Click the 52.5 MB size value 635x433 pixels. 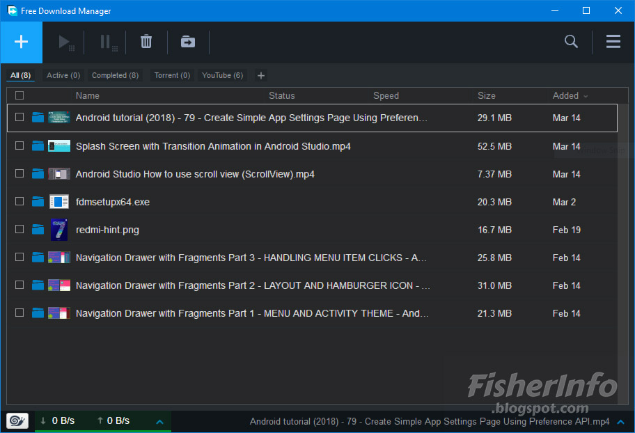pyautogui.click(x=494, y=146)
